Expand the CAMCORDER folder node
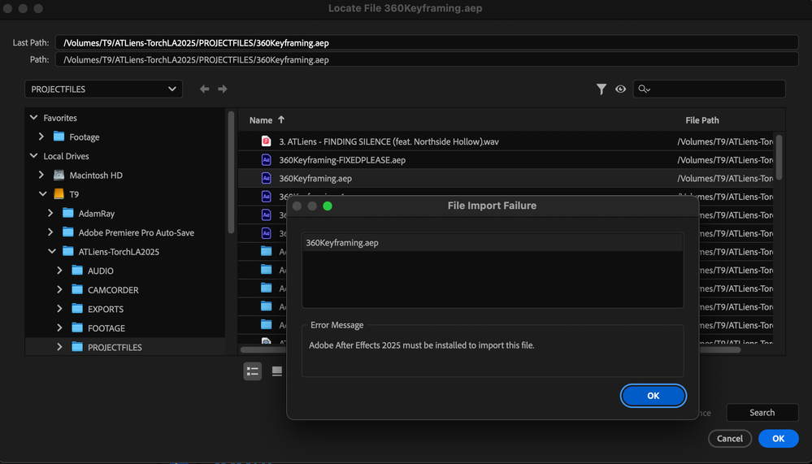Viewport: 812px width, 464px height. pos(59,289)
